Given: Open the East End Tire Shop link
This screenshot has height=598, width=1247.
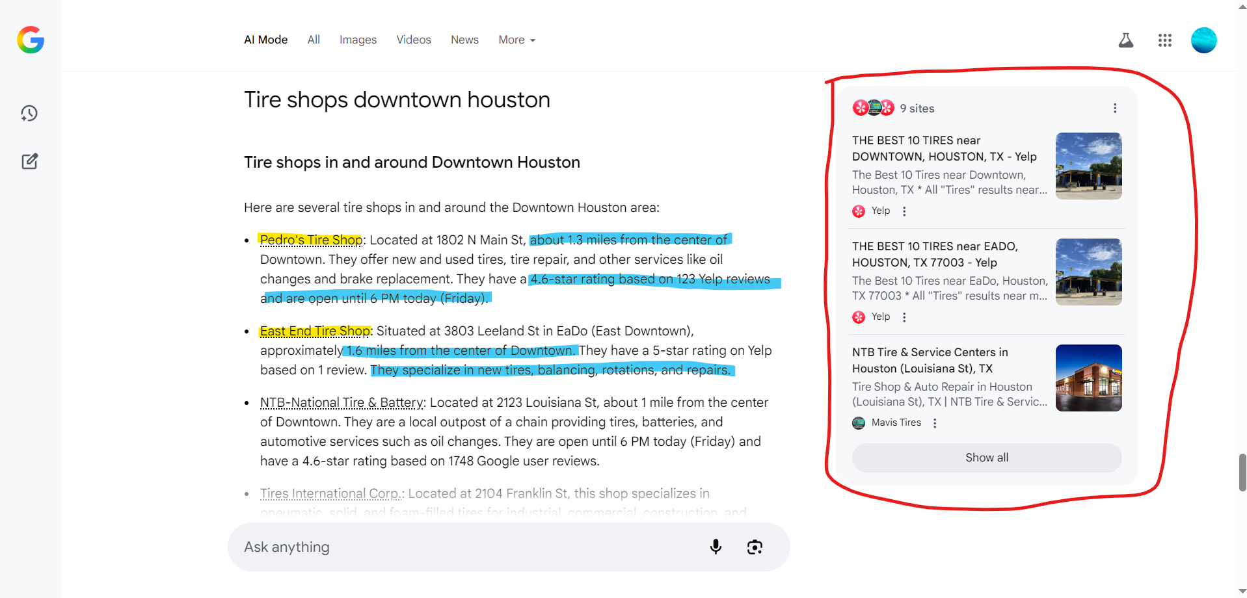Looking at the screenshot, I should pyautogui.click(x=315, y=331).
